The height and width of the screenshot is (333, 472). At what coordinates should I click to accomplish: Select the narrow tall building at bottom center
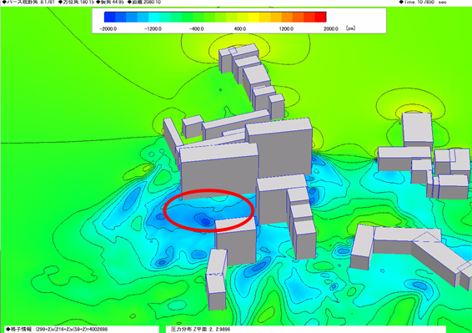click(x=217, y=279)
